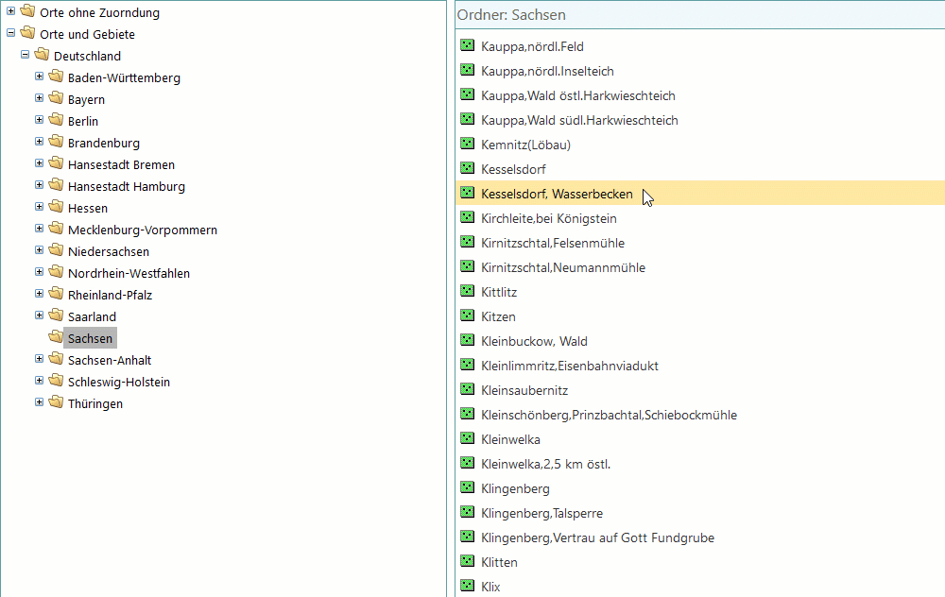The height and width of the screenshot is (597, 945).
Task: Select the Kleinlimmritz,Eisenbahnviadukt entry
Action: pyautogui.click(x=569, y=366)
